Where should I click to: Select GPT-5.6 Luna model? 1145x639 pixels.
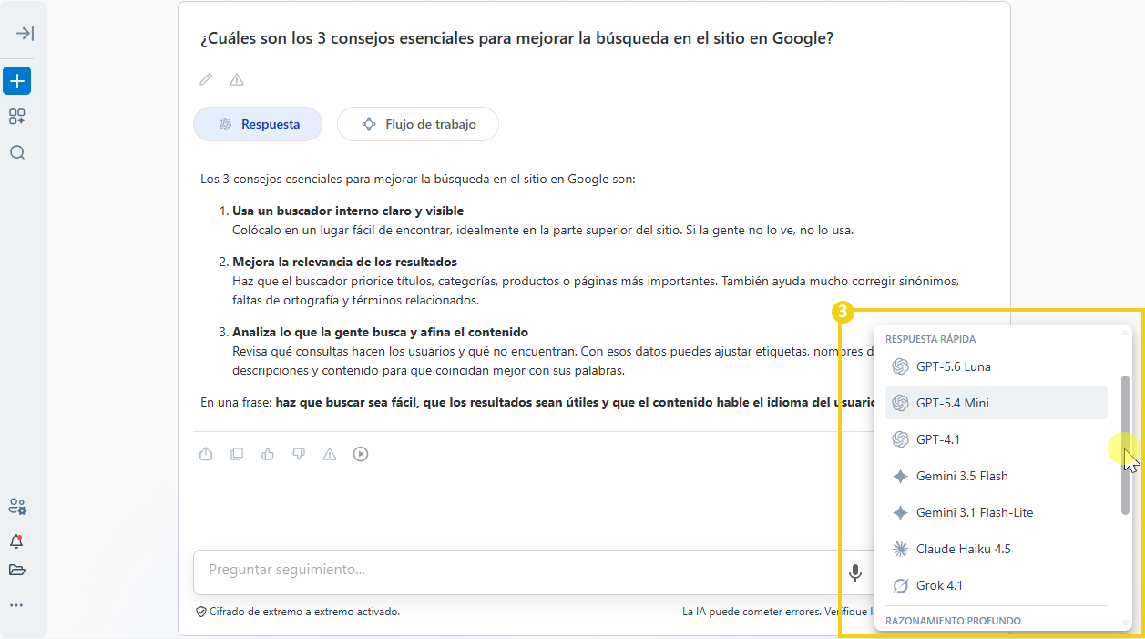point(997,366)
